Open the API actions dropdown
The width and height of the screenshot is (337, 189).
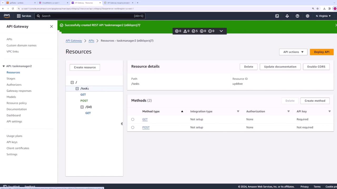pos(293,52)
